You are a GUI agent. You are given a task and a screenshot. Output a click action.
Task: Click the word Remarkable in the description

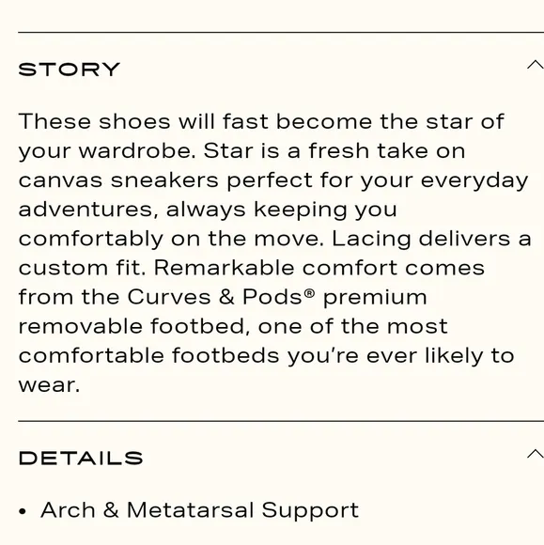[x=224, y=268]
